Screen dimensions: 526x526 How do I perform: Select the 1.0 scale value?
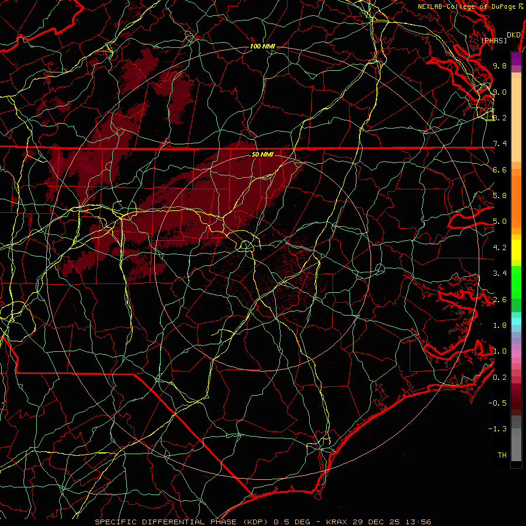pos(500,351)
